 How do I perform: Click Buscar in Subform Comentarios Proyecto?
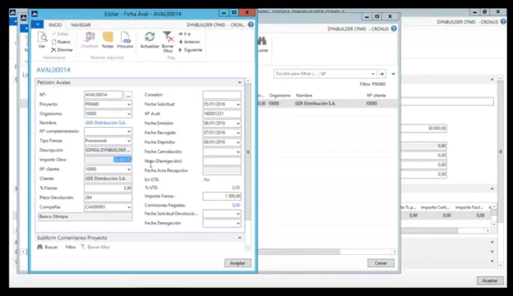tap(47, 247)
